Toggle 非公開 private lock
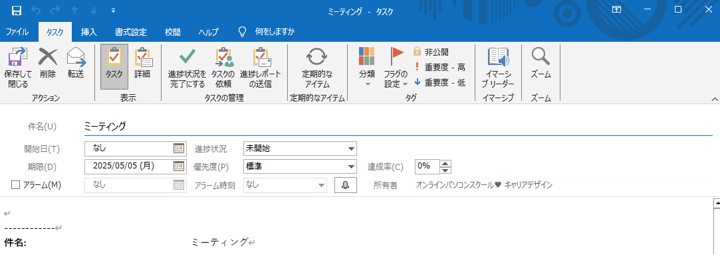Viewport: 720px width, 254px height. tap(431, 52)
